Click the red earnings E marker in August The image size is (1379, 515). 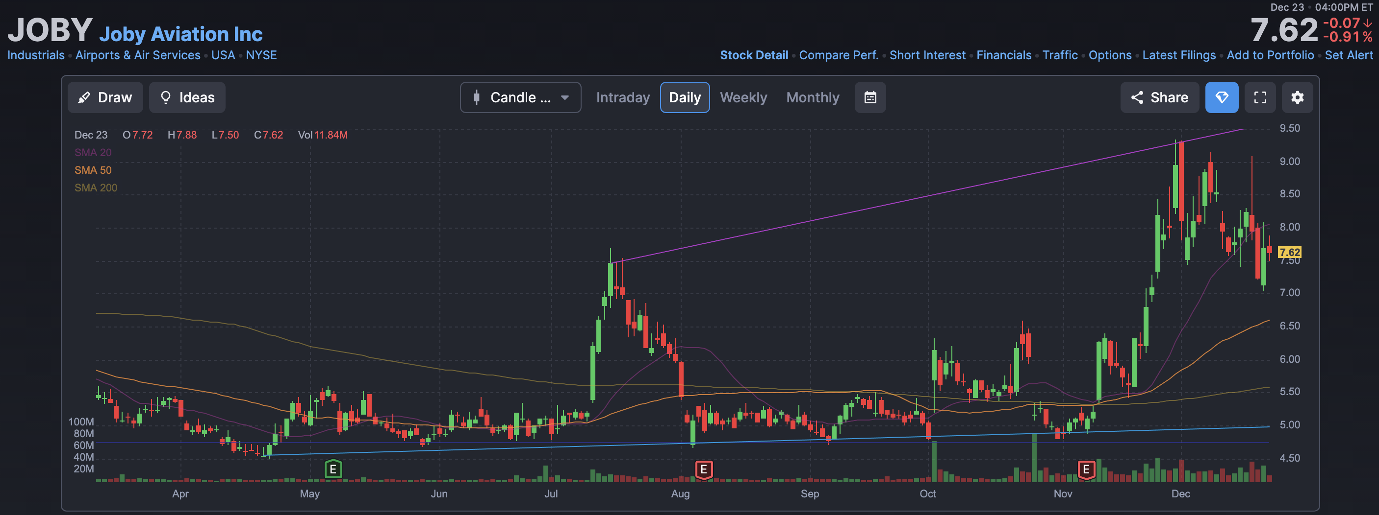[x=703, y=469]
